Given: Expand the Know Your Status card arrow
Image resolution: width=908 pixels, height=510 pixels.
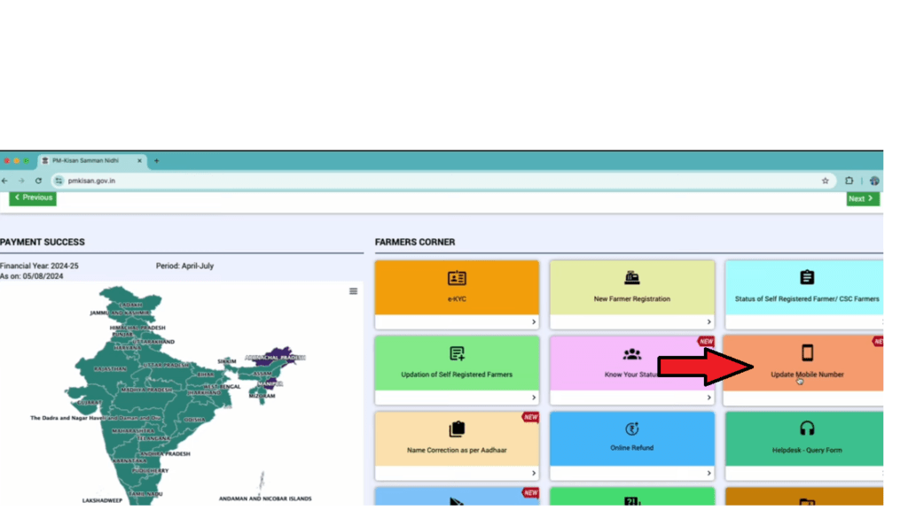Looking at the screenshot, I should pyautogui.click(x=708, y=398).
